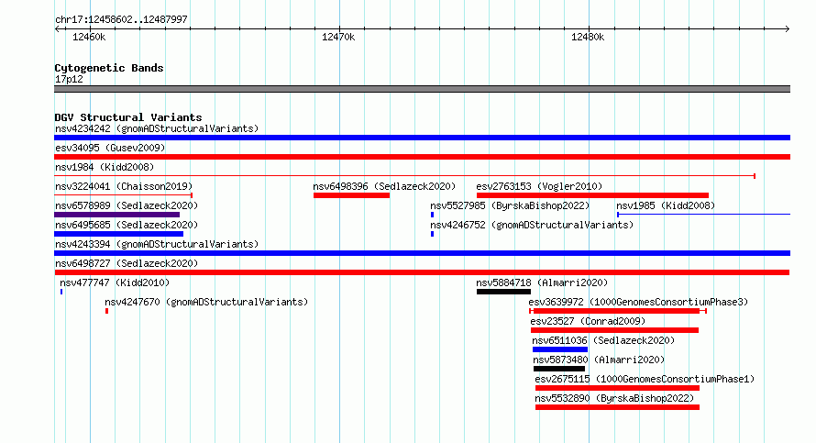Open nsv1985 (Kidd2008) label
816x443 pixels.
click(x=666, y=205)
